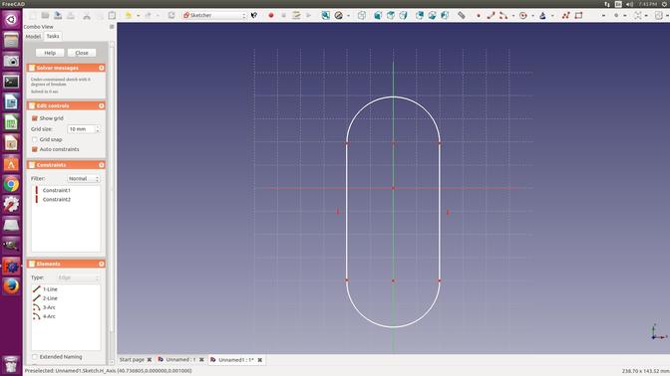Enable the Grid snap checkbox
The height and width of the screenshot is (376, 670).
35,139
